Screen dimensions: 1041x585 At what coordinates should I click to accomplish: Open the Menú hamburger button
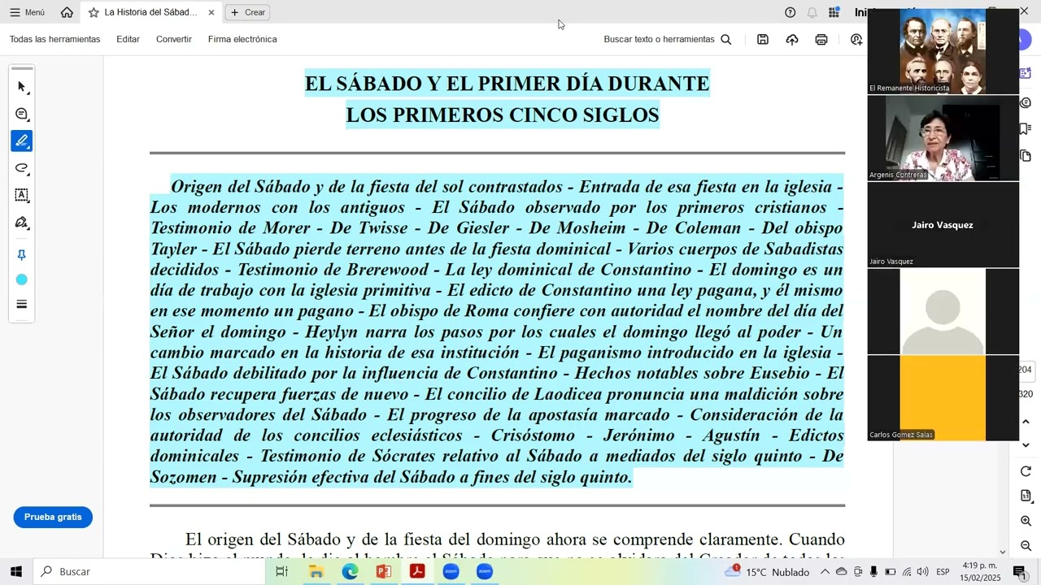pos(27,12)
